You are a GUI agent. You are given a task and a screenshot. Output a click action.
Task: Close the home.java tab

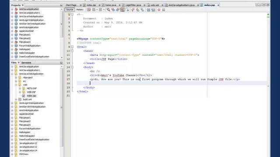pos(119,5)
